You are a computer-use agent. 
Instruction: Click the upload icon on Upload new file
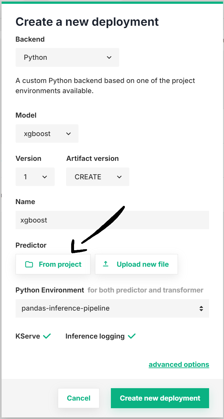click(x=106, y=264)
